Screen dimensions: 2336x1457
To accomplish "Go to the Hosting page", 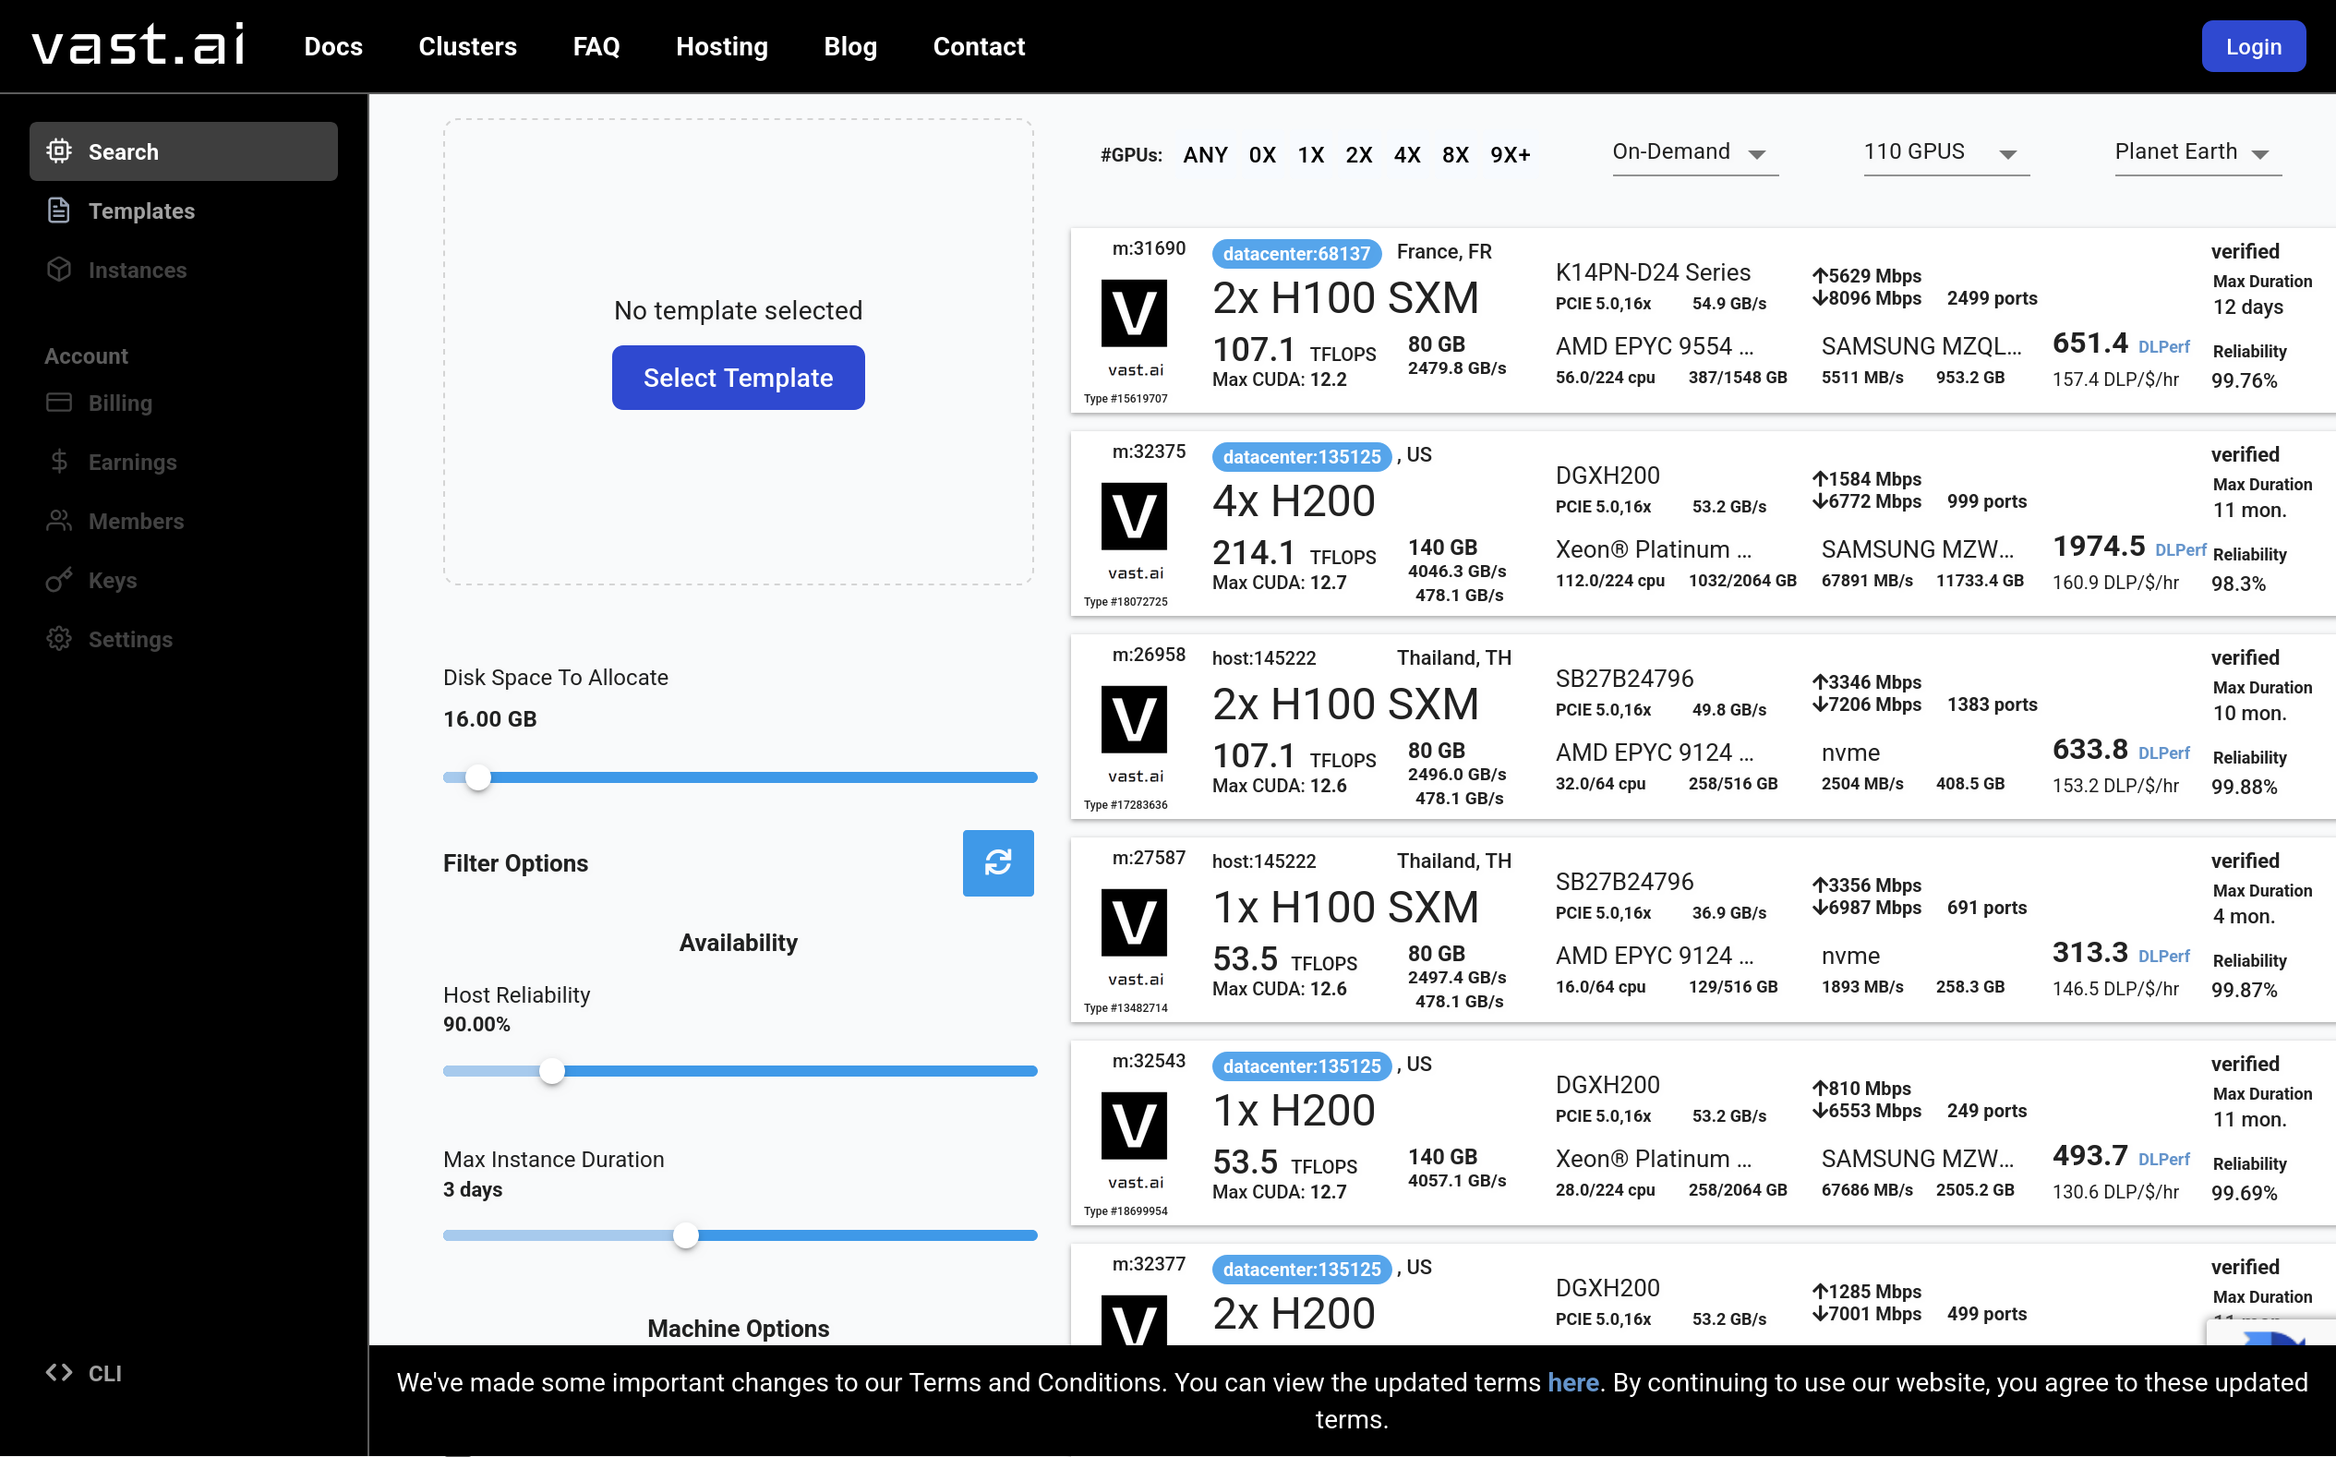I will (x=721, y=46).
